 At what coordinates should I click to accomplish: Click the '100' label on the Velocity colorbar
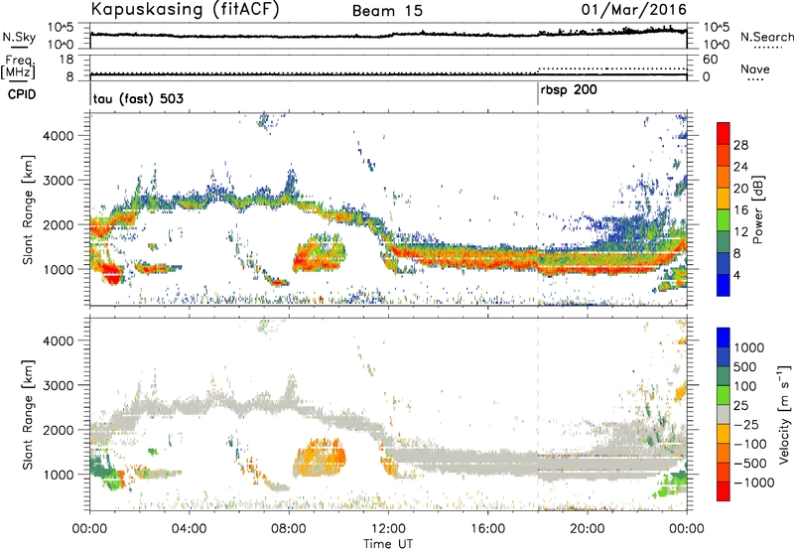point(745,386)
